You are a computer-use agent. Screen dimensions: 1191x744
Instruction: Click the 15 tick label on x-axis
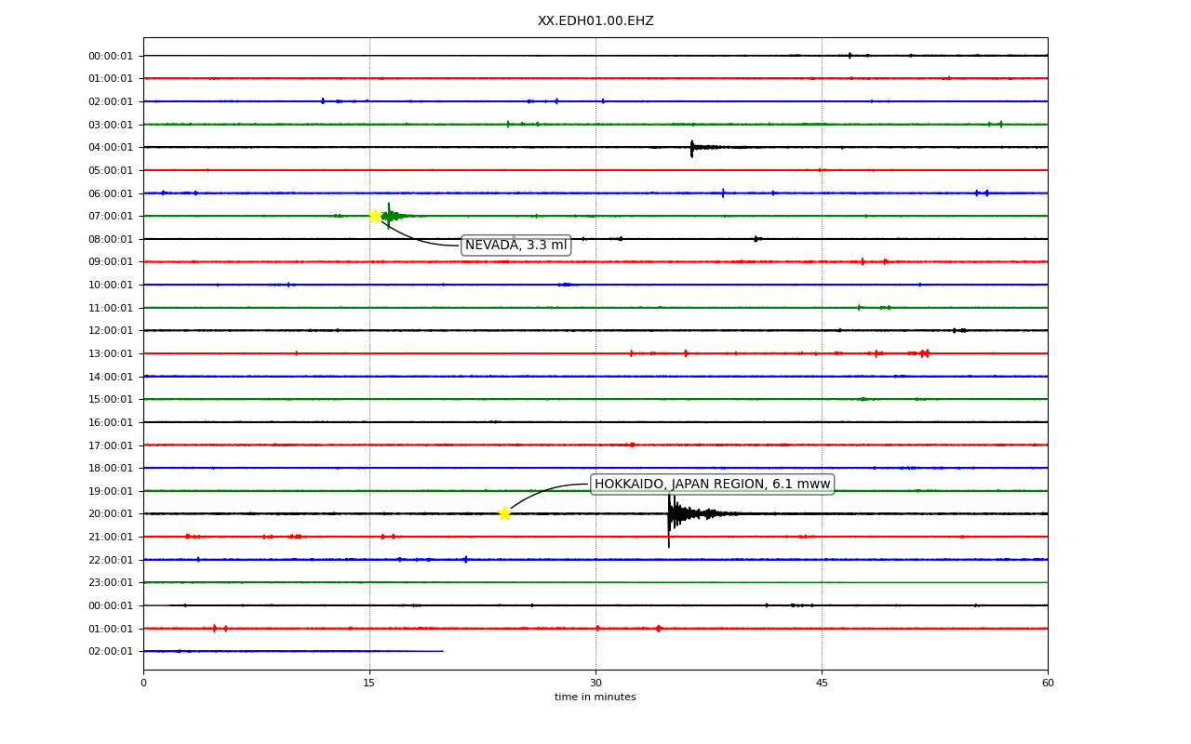click(369, 684)
